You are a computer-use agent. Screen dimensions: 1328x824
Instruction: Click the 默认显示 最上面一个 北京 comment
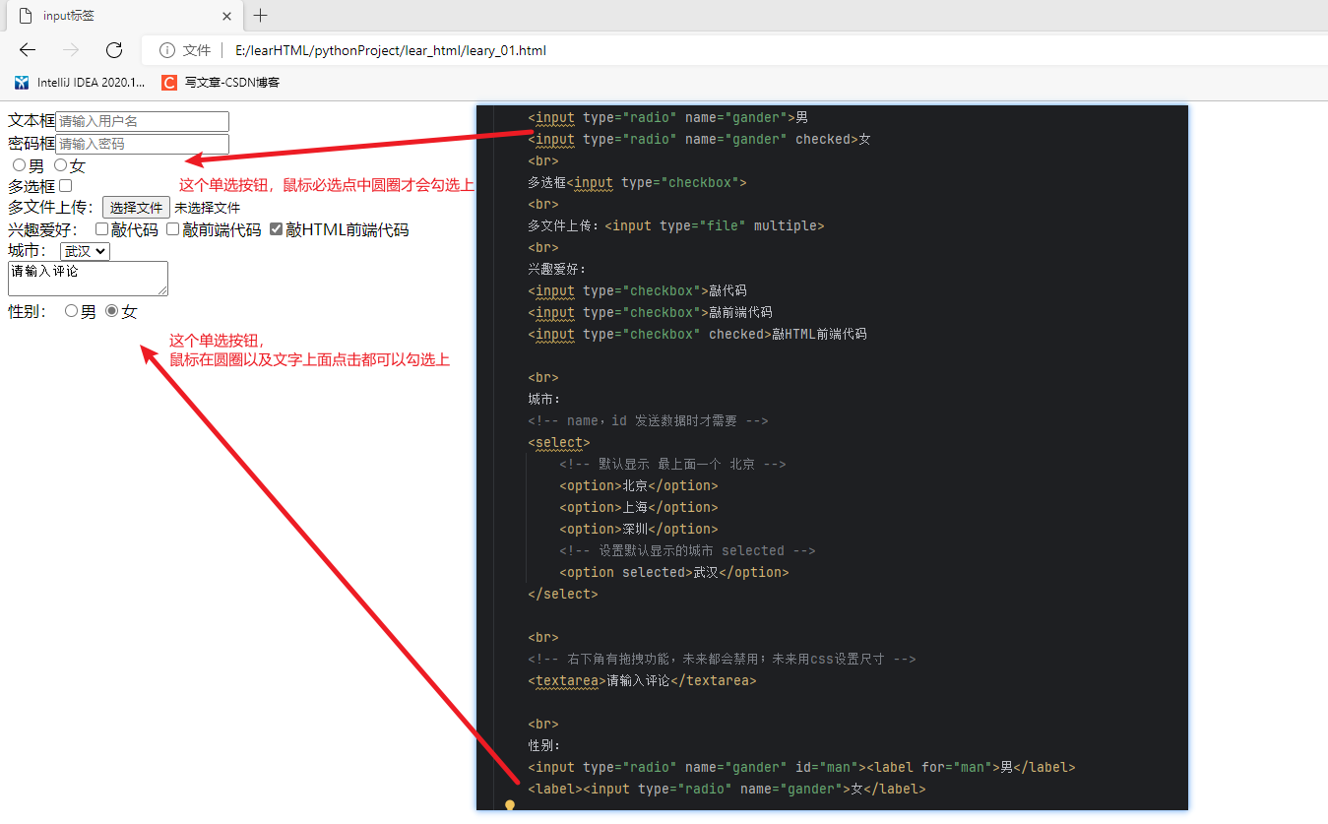pyautogui.click(x=672, y=464)
